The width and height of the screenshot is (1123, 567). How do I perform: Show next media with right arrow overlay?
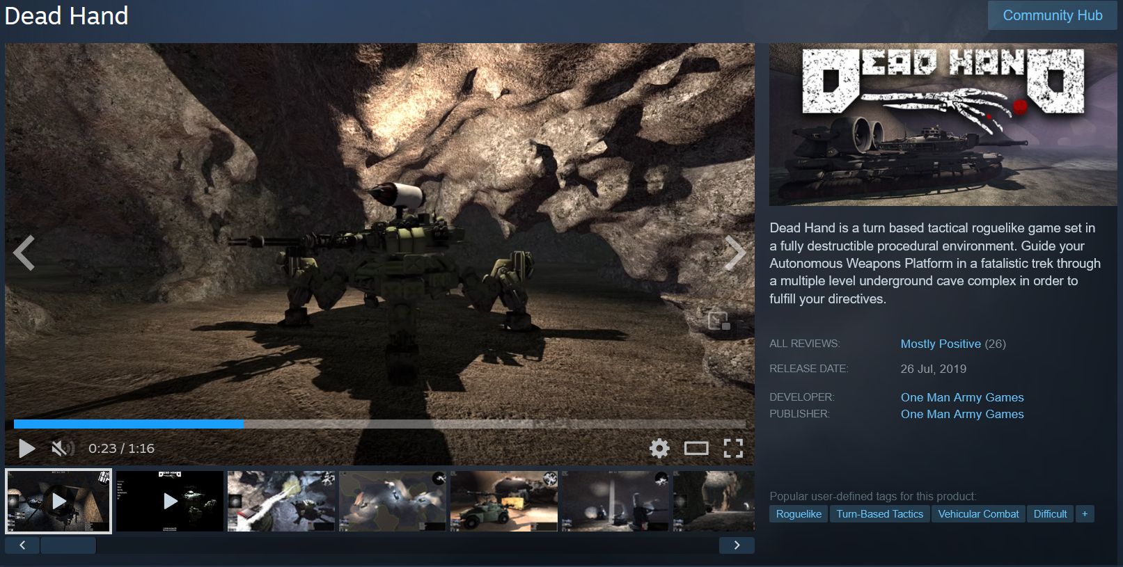point(735,253)
